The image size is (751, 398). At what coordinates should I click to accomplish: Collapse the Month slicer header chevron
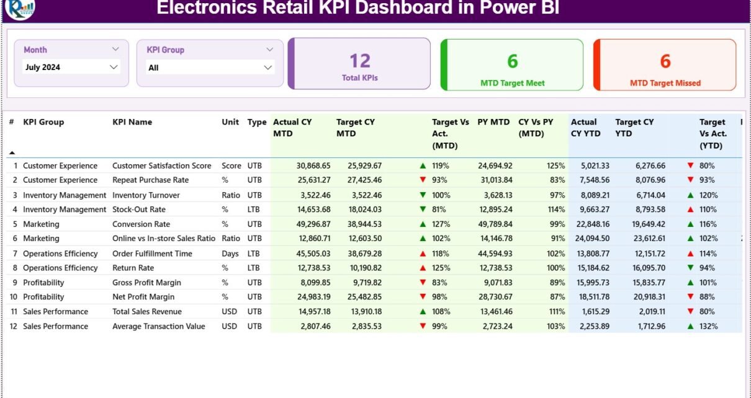[x=115, y=49]
